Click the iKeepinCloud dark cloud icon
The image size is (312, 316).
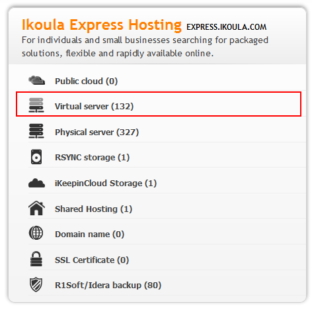[x=36, y=183]
